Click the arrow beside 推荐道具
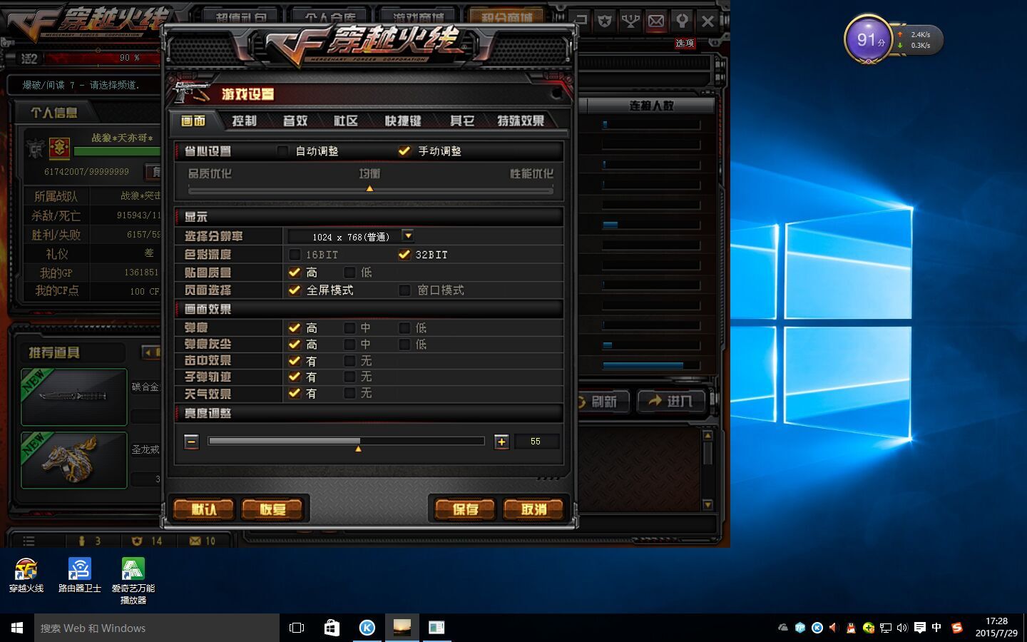 pos(150,352)
